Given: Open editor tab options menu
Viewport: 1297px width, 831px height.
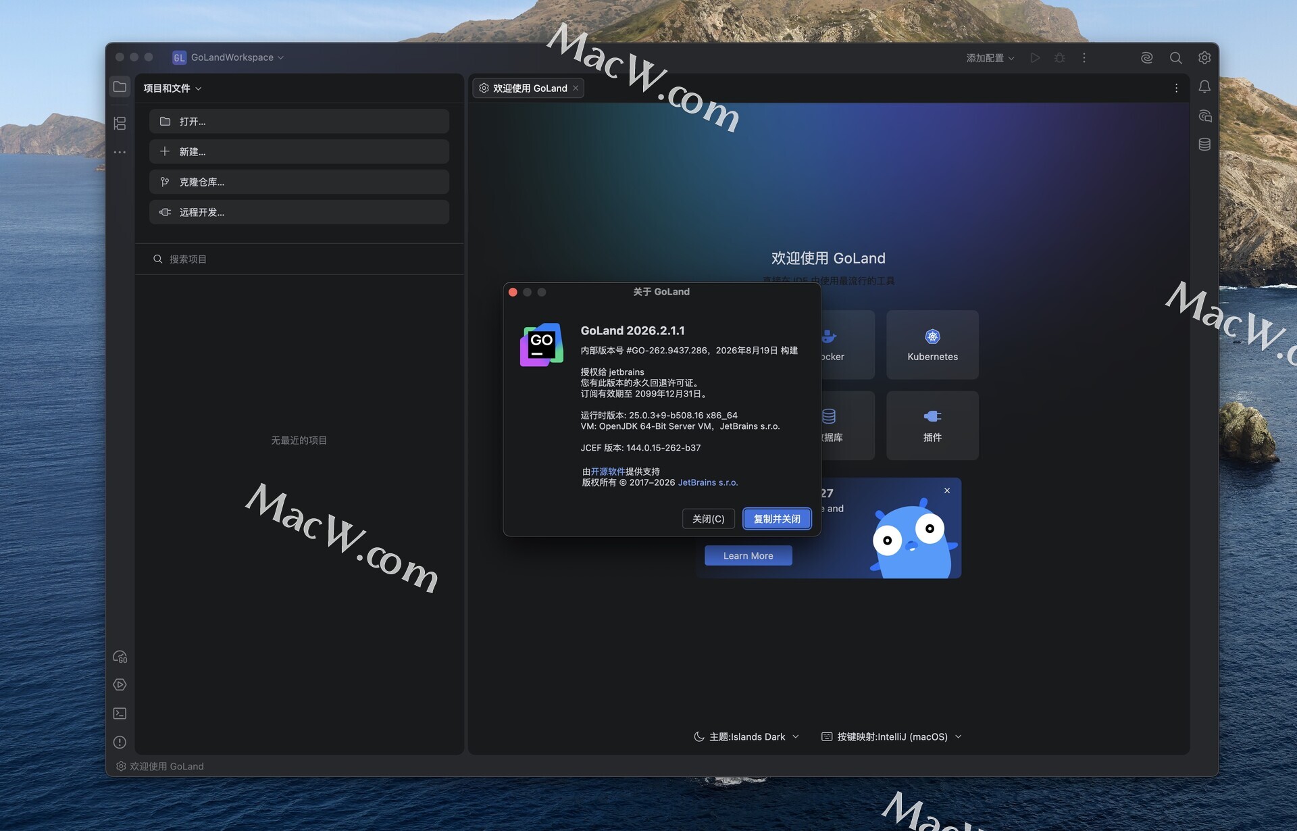Looking at the screenshot, I should 1176,89.
